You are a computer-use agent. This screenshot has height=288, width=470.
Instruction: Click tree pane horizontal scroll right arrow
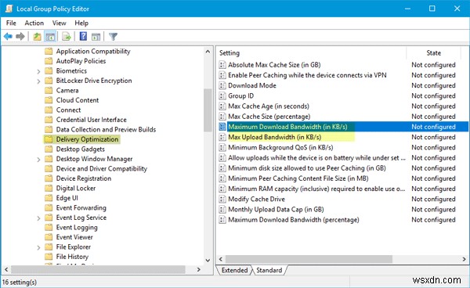click(x=199, y=269)
